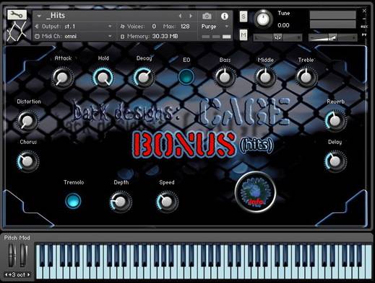Click the Bass EQ knob
This screenshot has height=283, width=375.
tap(225, 77)
